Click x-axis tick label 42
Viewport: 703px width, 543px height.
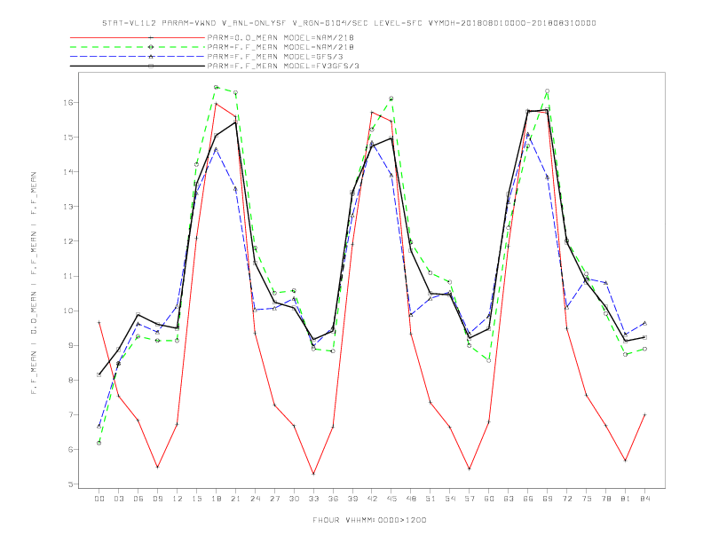372,499
